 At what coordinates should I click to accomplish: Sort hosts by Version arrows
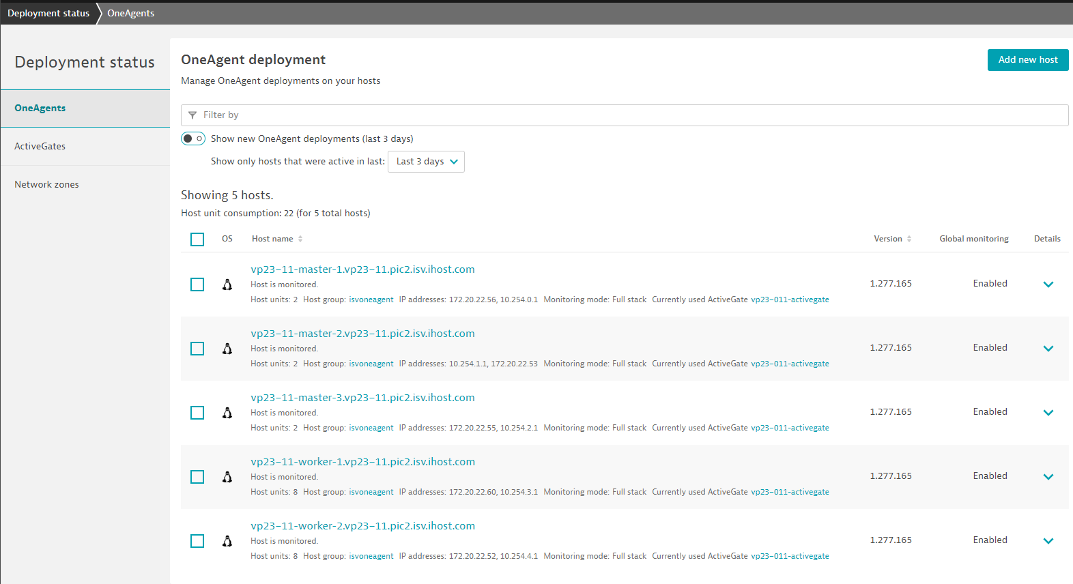909,239
